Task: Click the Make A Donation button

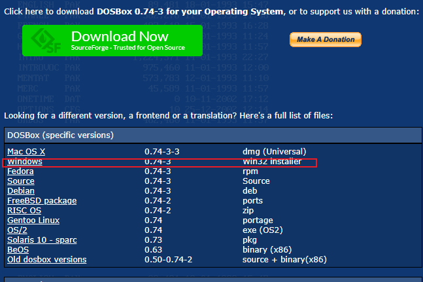Action: click(x=326, y=39)
